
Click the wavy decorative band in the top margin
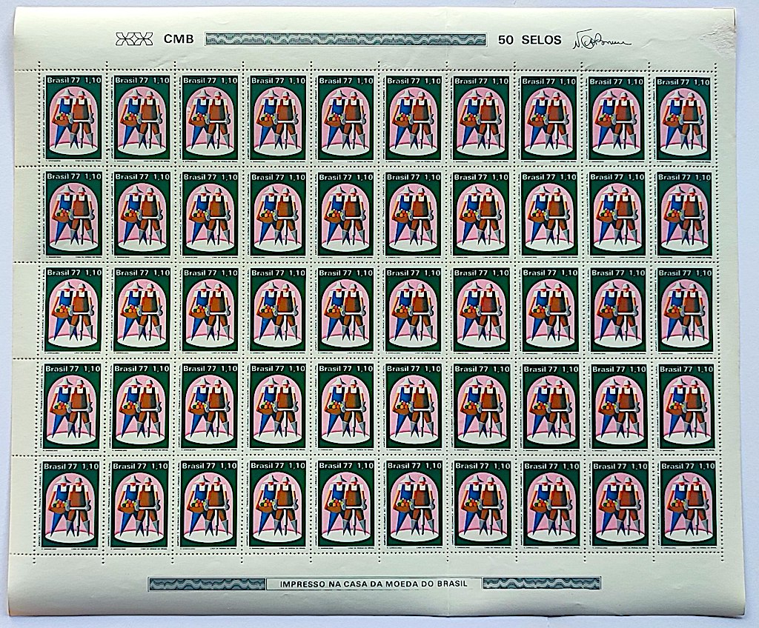[345, 39]
